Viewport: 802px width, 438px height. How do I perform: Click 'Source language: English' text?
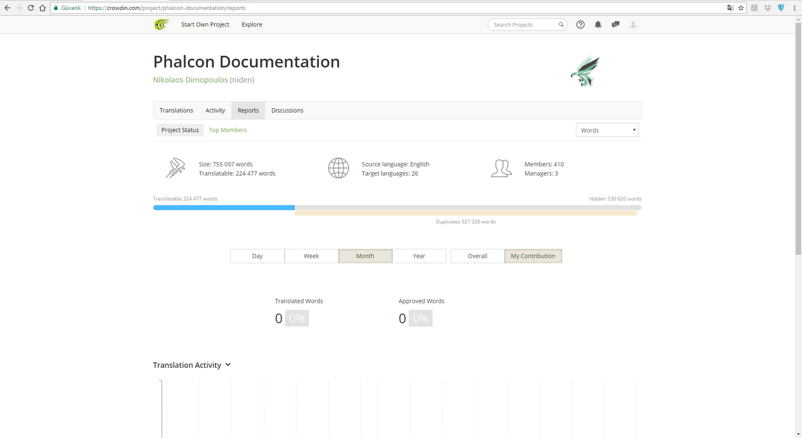coord(395,164)
